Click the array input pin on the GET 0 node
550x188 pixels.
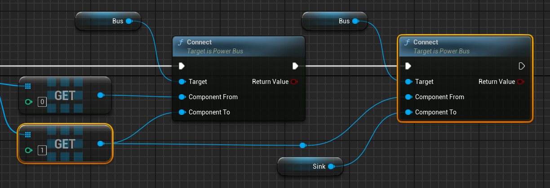[28, 86]
